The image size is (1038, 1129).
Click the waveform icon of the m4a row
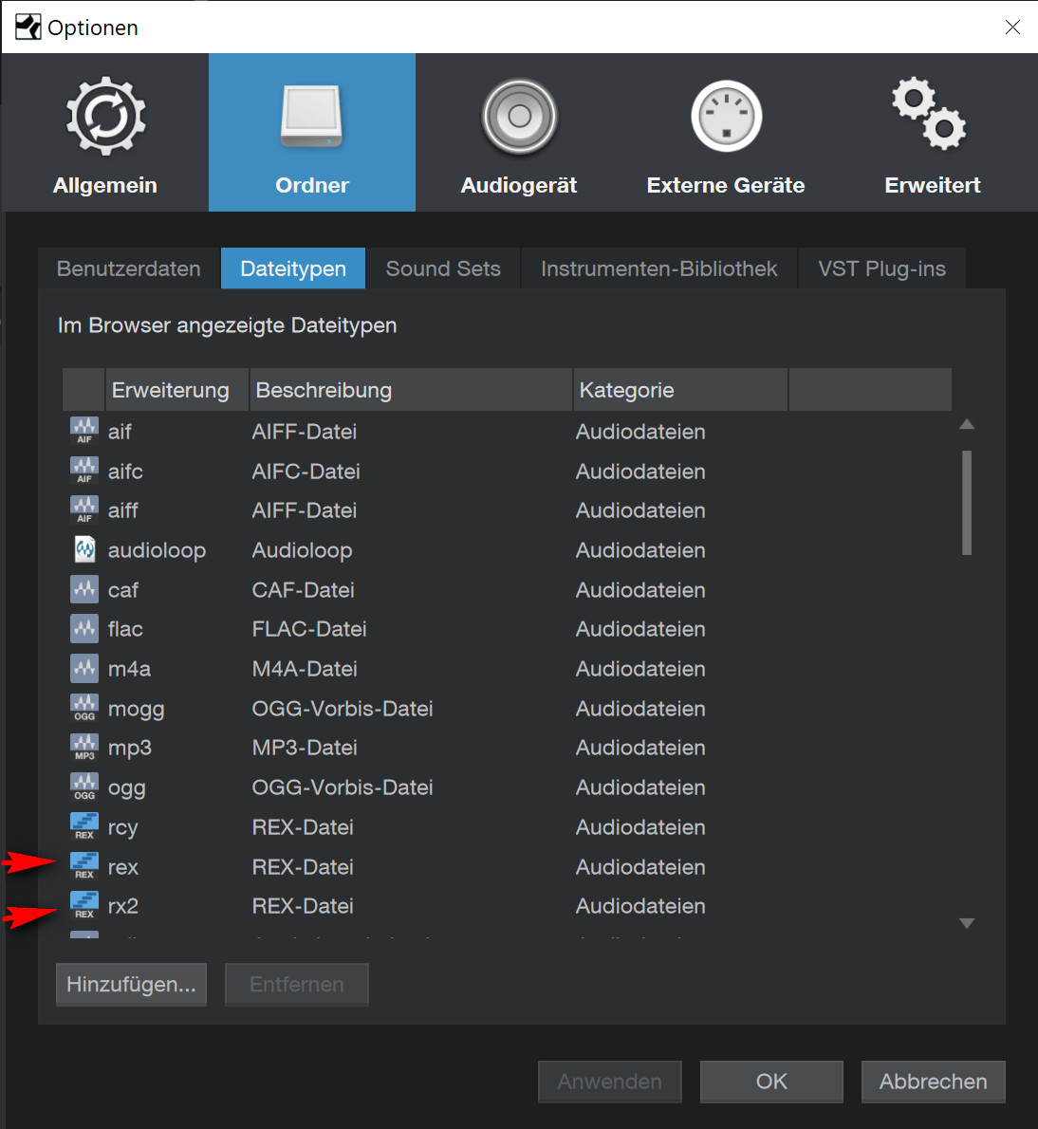[x=84, y=669]
